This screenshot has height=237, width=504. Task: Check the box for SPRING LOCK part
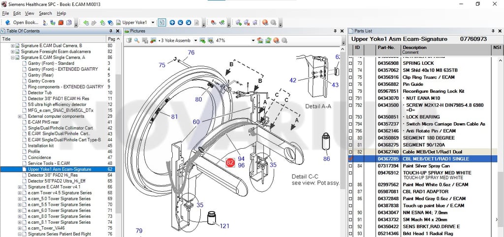pos(350,63)
